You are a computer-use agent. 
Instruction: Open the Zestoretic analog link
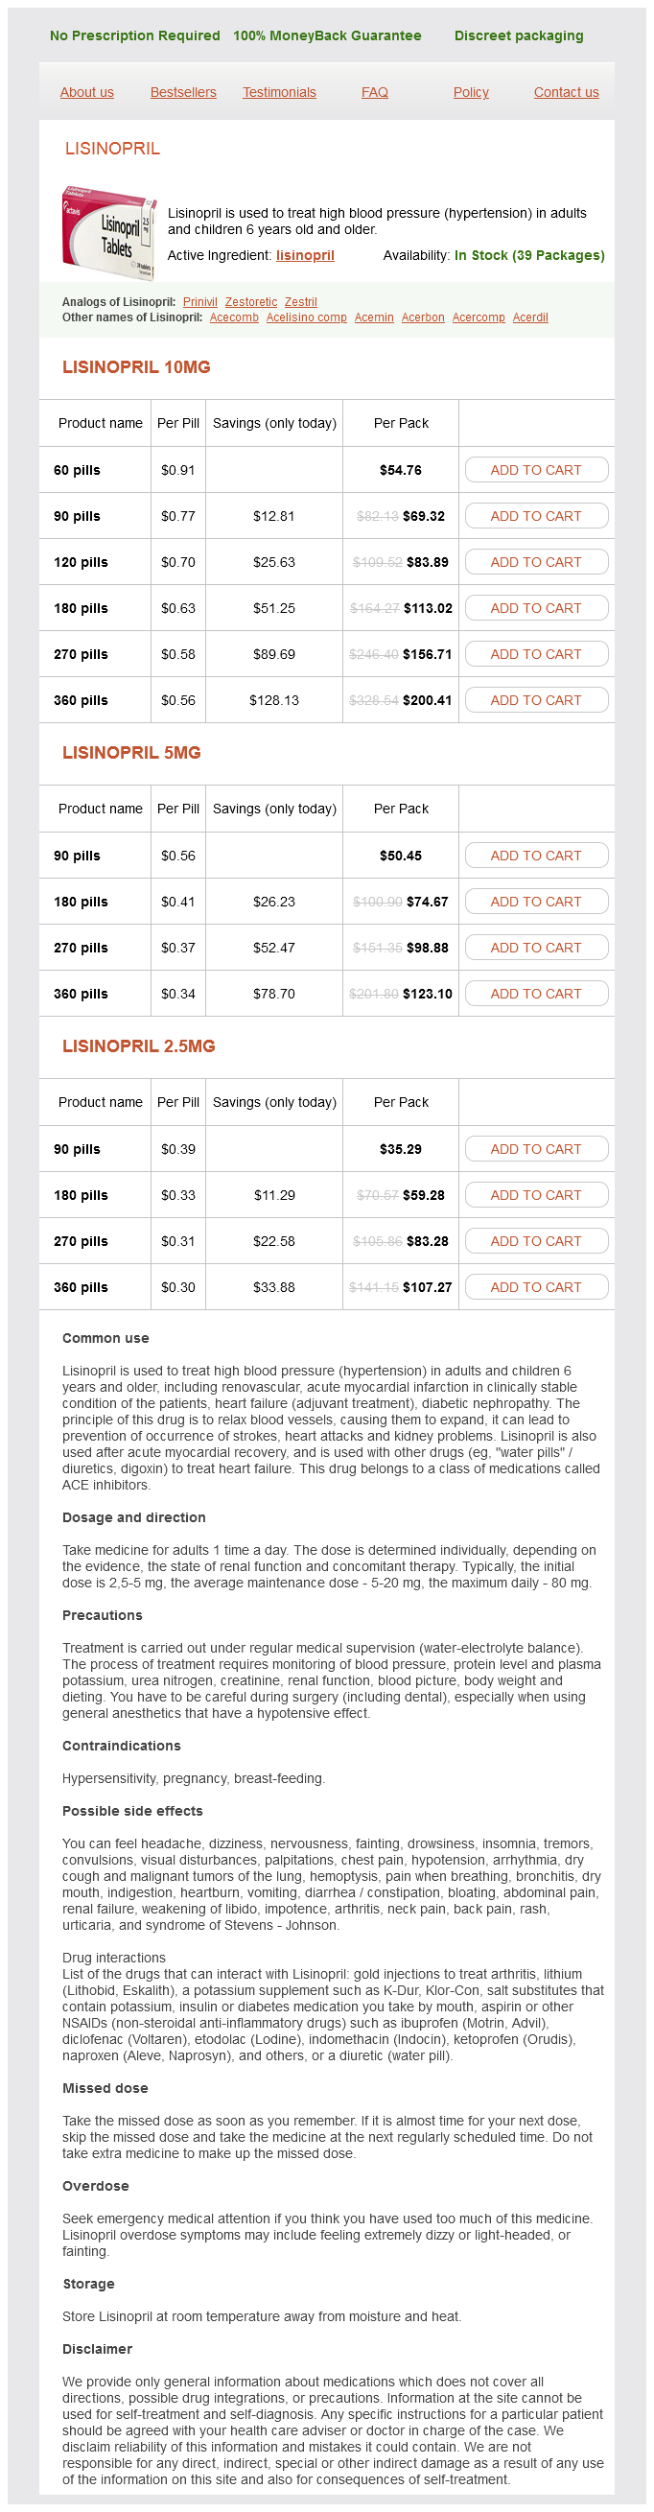251,302
